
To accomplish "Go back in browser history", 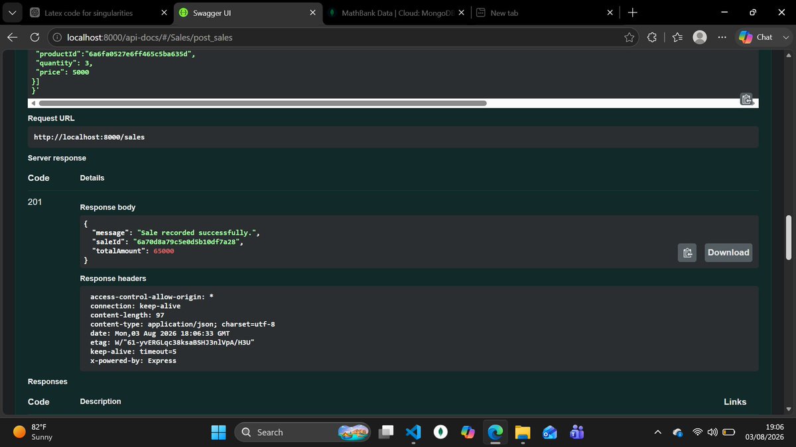I will (x=12, y=37).
